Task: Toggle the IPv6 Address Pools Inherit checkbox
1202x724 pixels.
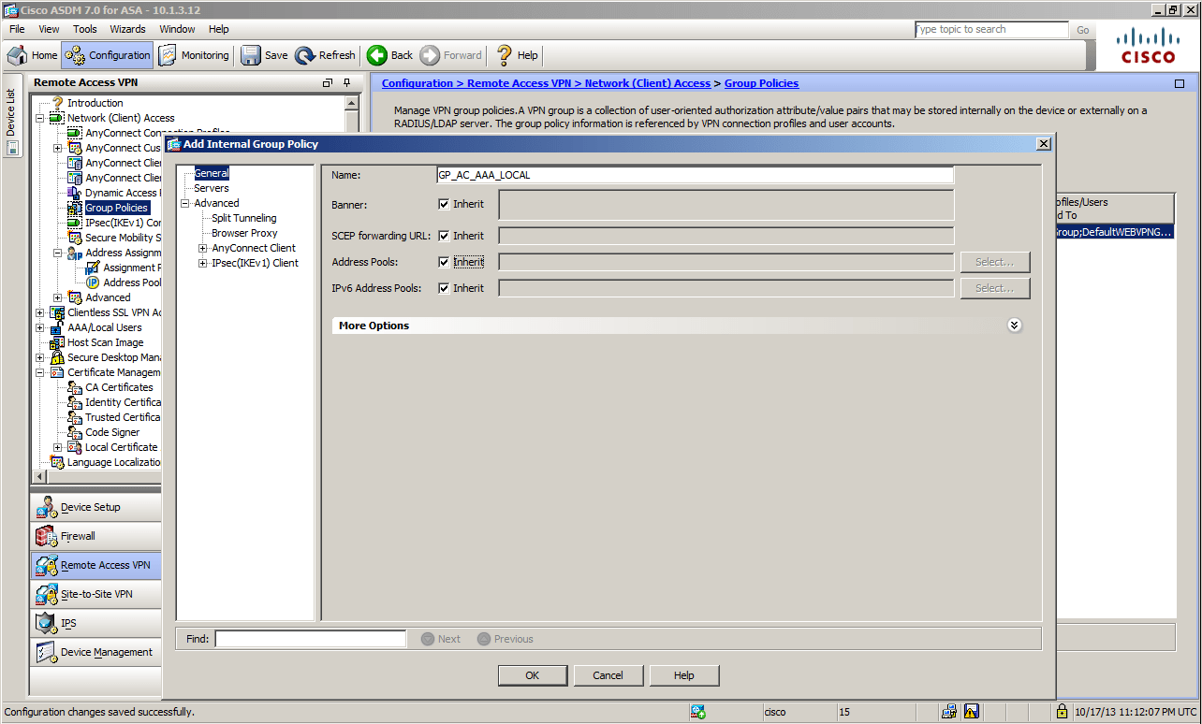Action: [x=444, y=288]
